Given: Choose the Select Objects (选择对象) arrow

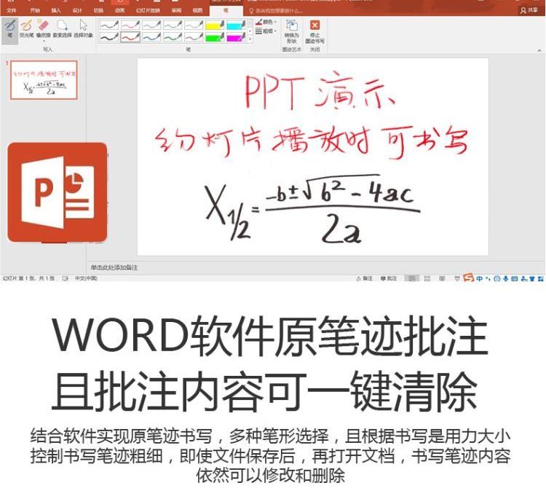Looking at the screenshot, I should tap(84, 28).
